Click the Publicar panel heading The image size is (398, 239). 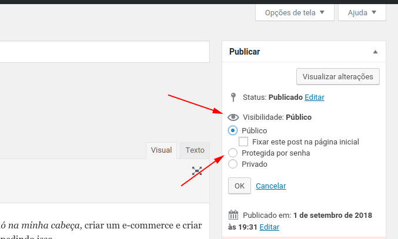pyautogui.click(x=245, y=52)
